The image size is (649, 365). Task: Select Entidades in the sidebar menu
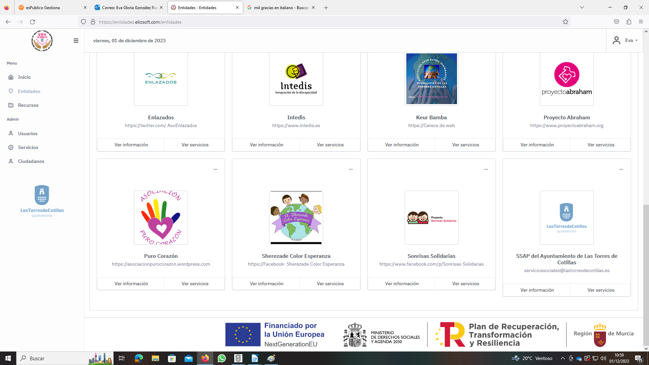pyautogui.click(x=29, y=91)
